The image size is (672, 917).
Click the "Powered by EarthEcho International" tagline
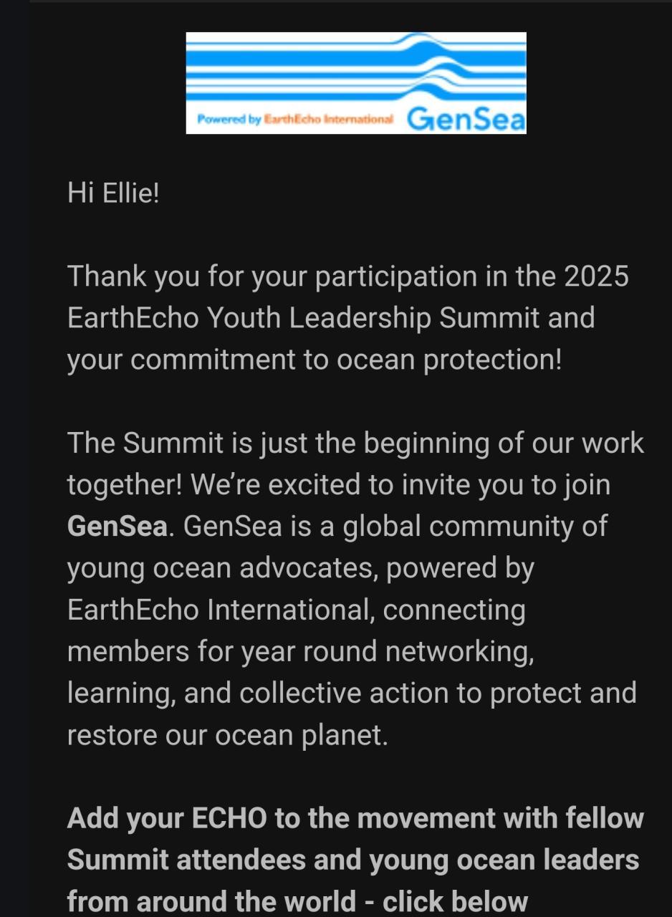coord(294,120)
